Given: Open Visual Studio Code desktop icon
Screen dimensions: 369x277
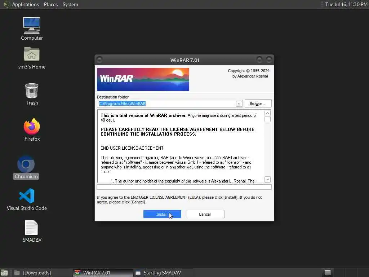Looking at the screenshot, I should [x=27, y=199].
